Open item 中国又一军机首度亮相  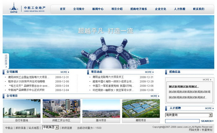(113, 86)
